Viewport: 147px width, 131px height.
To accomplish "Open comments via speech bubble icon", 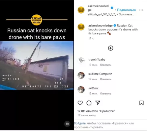I will coord(89,103).
